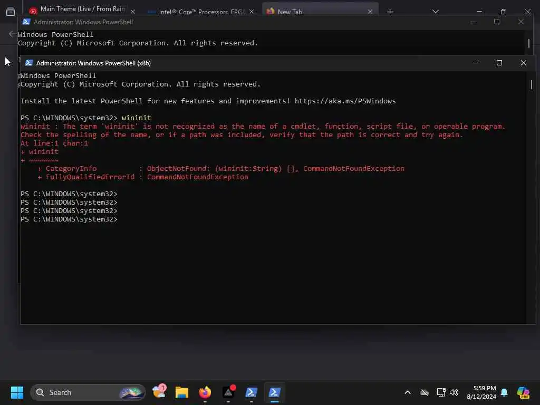Click the taskbar Search box
Viewport: 540px width, 405px height.
coord(88,392)
